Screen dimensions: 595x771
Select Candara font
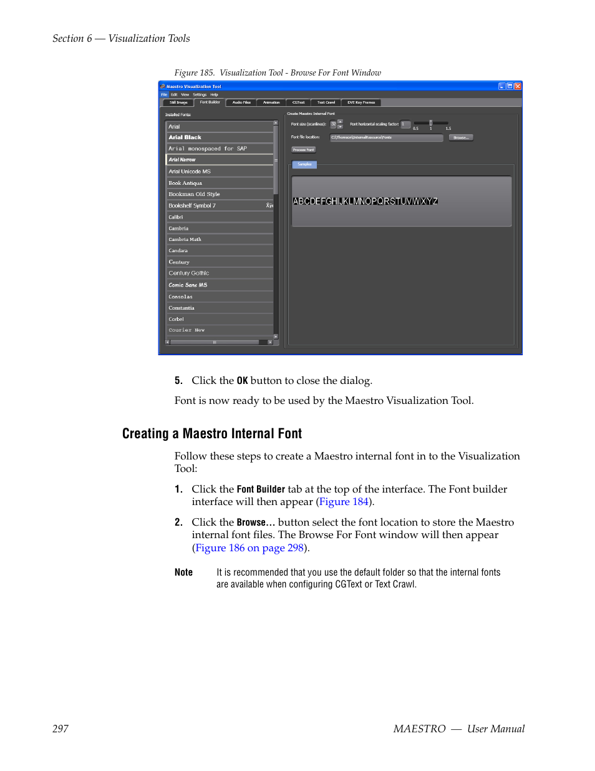pyautogui.click(x=220, y=250)
